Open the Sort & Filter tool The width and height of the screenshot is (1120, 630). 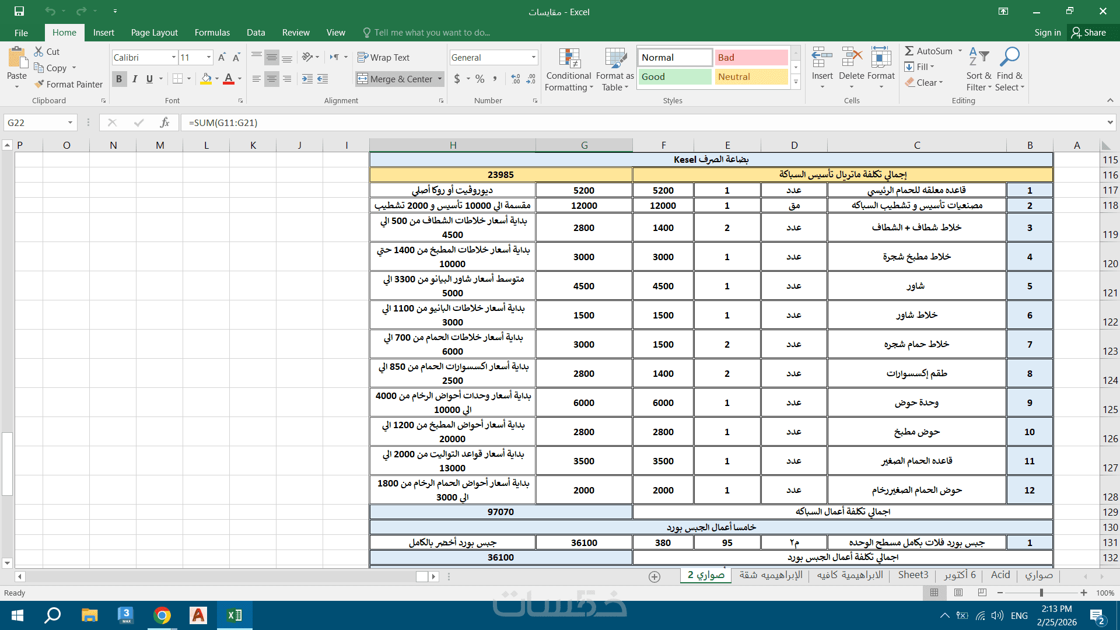(978, 60)
